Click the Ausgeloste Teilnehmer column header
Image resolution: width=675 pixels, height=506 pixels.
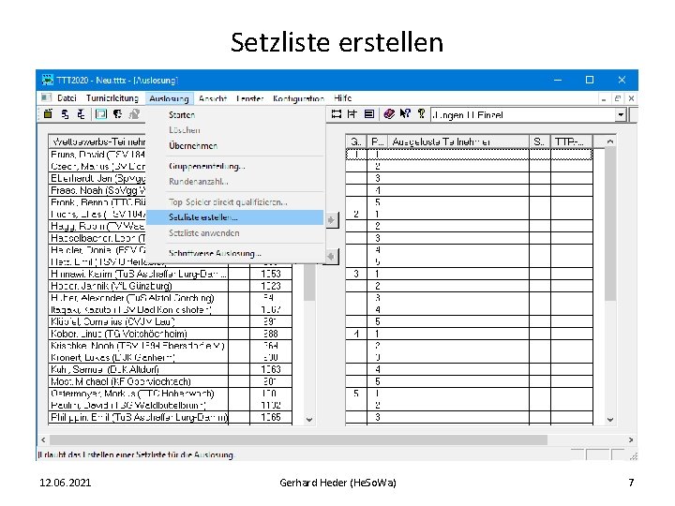click(458, 141)
